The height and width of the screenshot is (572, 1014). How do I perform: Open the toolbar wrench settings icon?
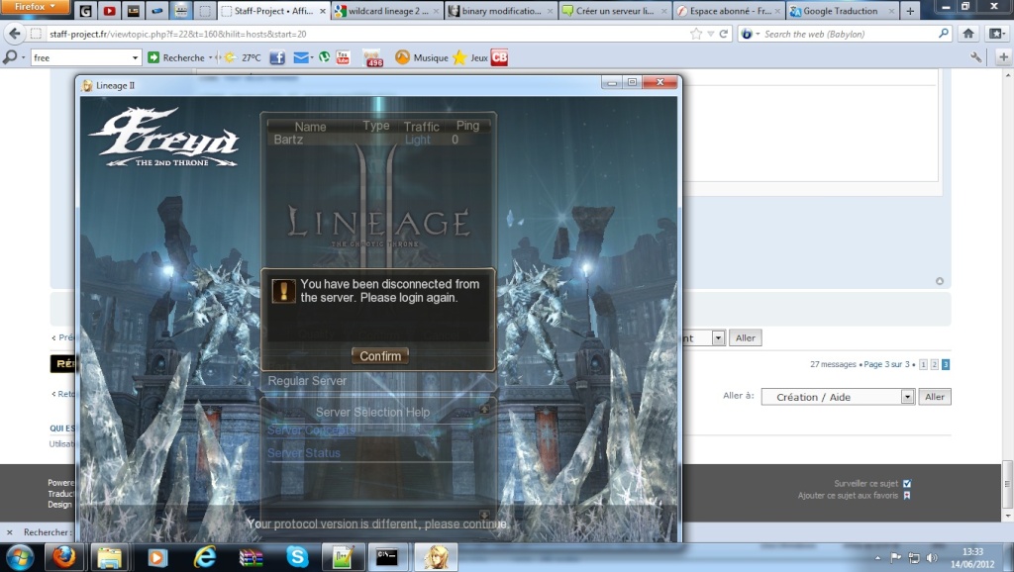[x=976, y=57]
